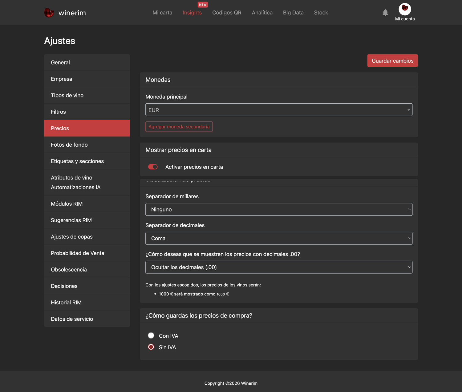
Task: Click the Sin IVA label text
Action: click(x=167, y=347)
